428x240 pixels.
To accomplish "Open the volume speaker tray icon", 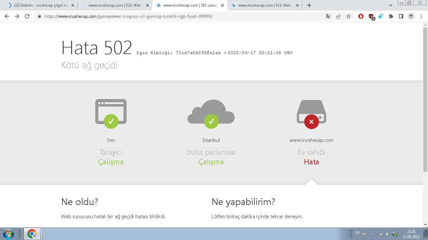I will point(387,234).
